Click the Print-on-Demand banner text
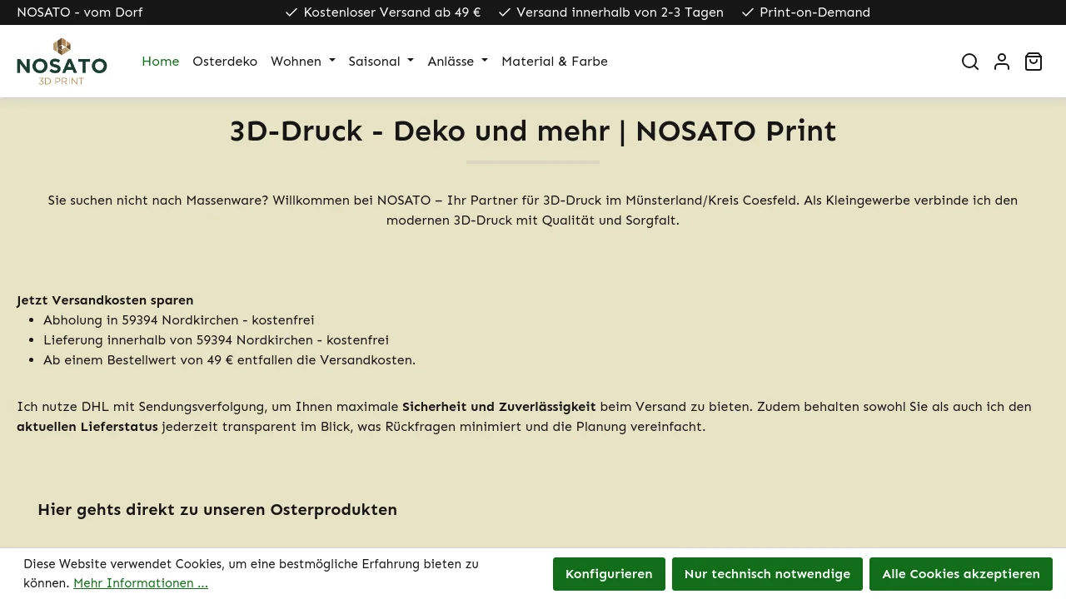This screenshot has height=599, width=1066. [x=814, y=12]
